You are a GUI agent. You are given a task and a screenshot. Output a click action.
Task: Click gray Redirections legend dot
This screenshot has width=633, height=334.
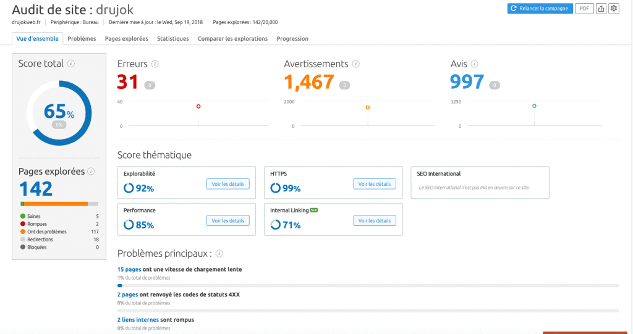(23, 239)
